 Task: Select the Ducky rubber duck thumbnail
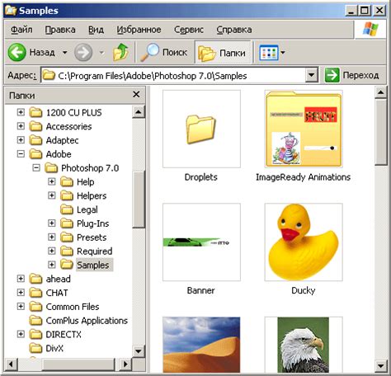(x=304, y=242)
